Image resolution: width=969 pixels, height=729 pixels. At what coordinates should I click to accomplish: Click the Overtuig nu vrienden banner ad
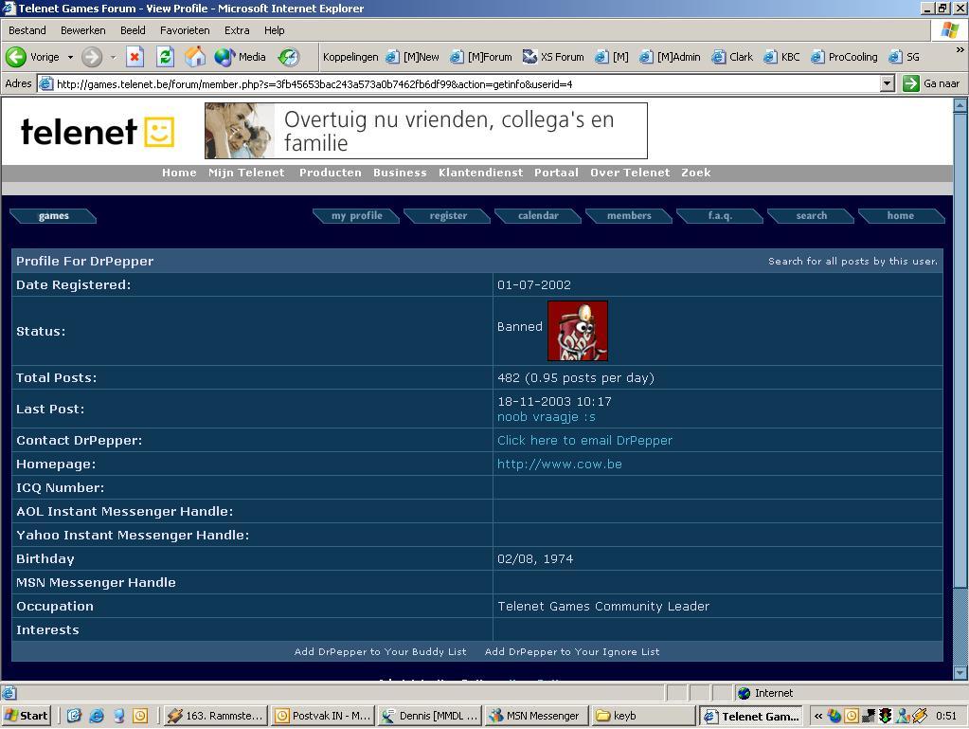point(426,131)
